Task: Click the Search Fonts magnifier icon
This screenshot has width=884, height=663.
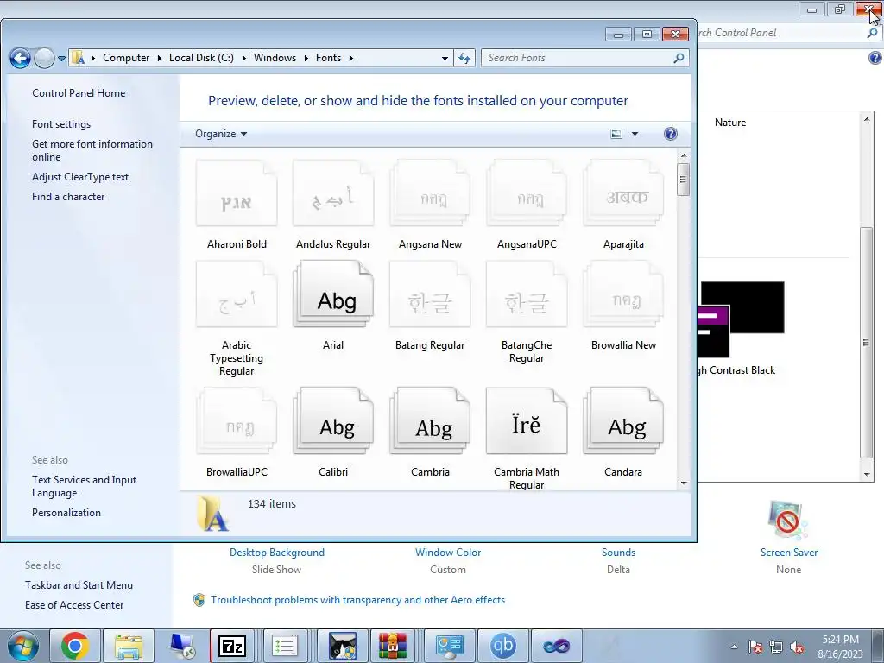Action: [679, 58]
